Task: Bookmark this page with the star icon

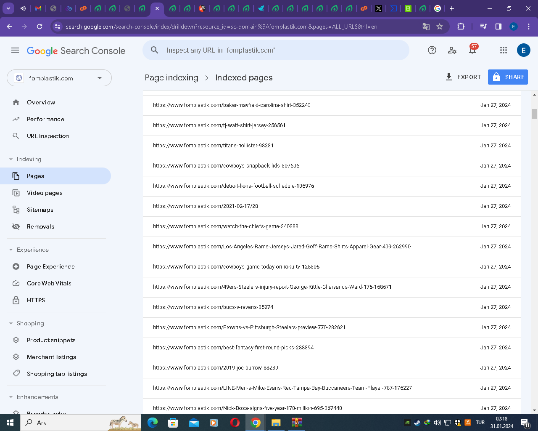Action: (x=440, y=27)
